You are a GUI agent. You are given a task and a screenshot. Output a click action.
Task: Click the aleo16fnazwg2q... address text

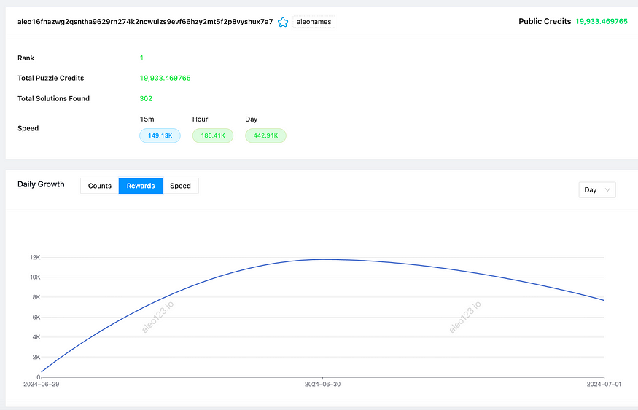click(145, 22)
